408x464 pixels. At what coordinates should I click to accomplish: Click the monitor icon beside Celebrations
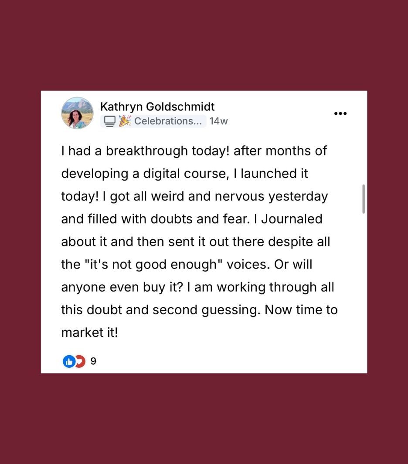point(109,121)
